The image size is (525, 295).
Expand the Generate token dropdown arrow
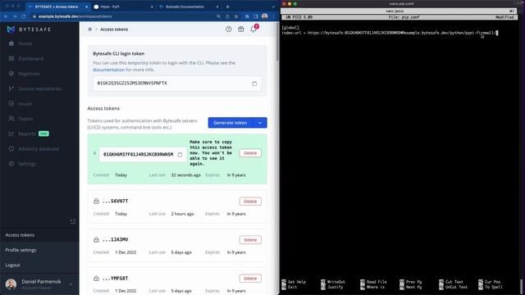[260, 123]
